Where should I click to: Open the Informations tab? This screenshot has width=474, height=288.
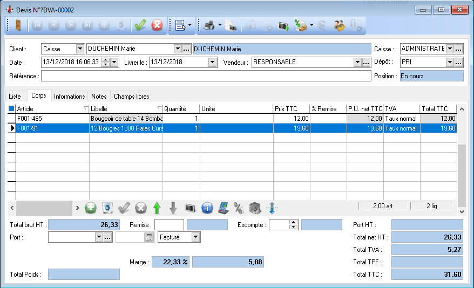pos(70,97)
